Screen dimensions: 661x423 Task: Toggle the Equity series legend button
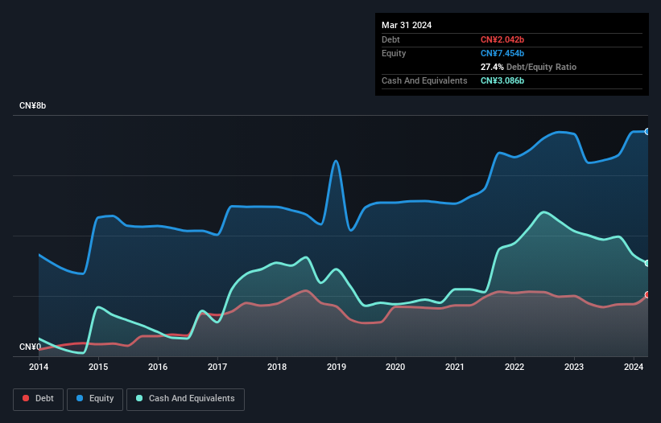[95, 399]
